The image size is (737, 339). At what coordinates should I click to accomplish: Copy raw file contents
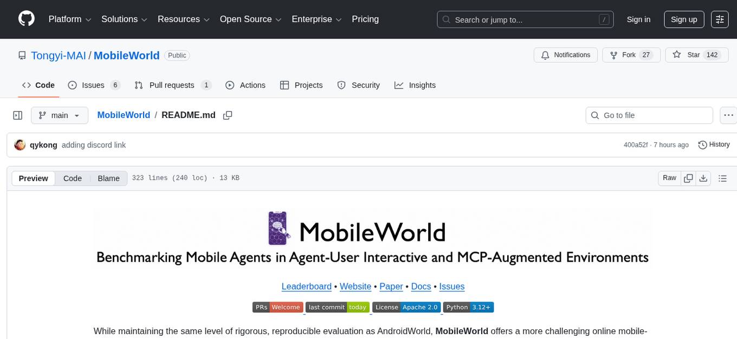click(x=688, y=178)
